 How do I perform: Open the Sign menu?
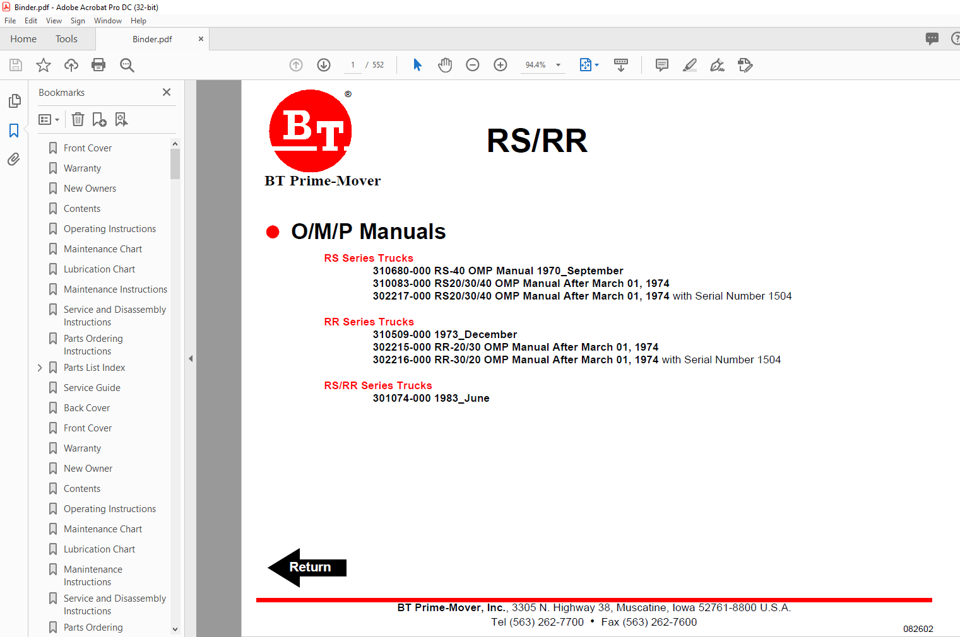[x=78, y=21]
